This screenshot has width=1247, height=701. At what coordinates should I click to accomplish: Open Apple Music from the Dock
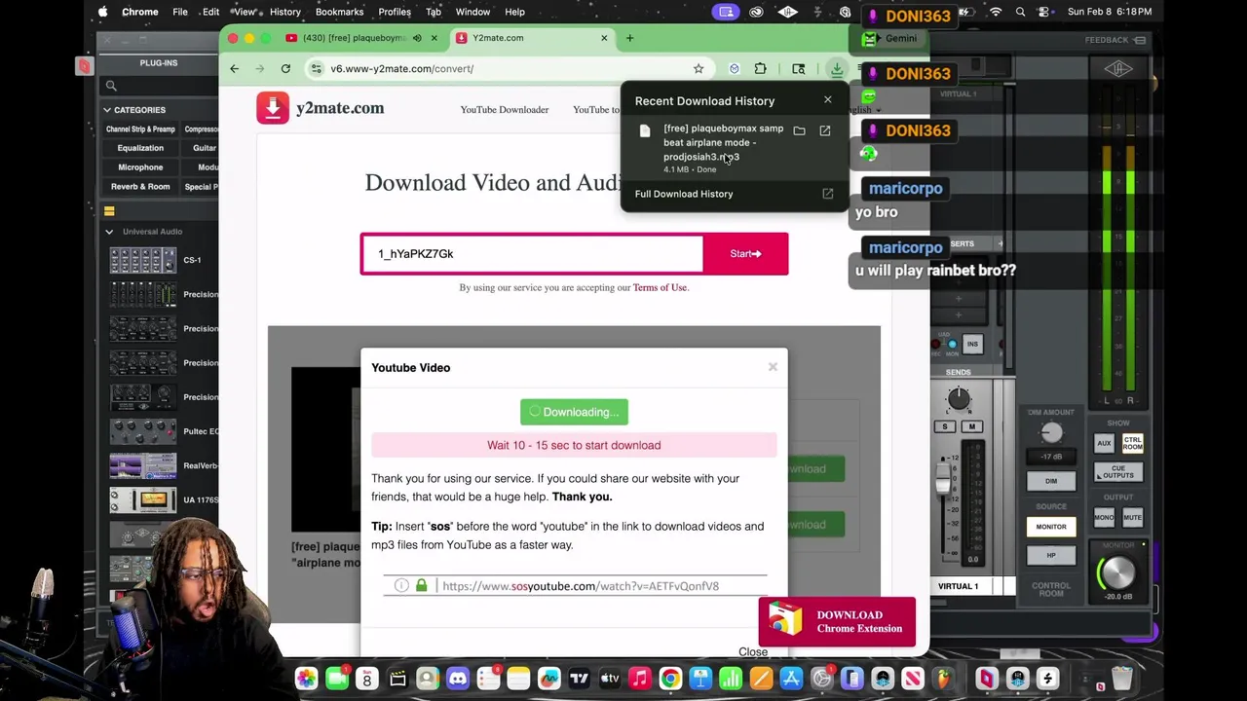(x=640, y=679)
